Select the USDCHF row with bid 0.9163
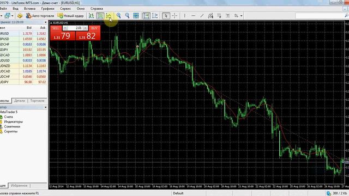Viewport: 349px width, 196px height. click(23, 44)
